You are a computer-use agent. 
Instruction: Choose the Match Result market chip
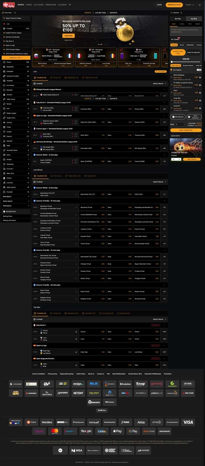pyautogui.click(x=176, y=66)
